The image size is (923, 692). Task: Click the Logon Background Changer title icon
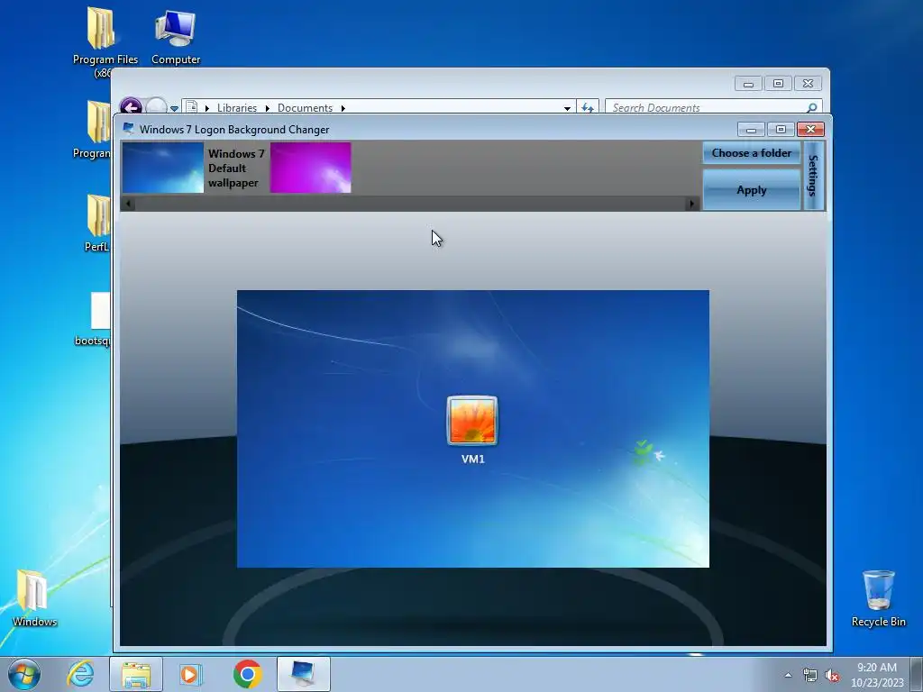pyautogui.click(x=128, y=129)
